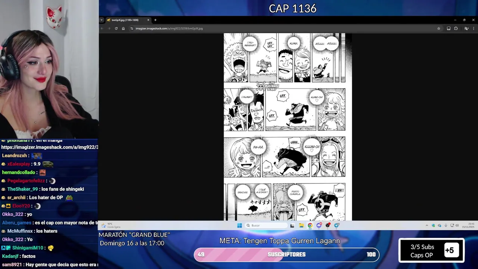The height and width of the screenshot is (269, 478).
Task: Open the browser home page
Action: (x=123, y=28)
